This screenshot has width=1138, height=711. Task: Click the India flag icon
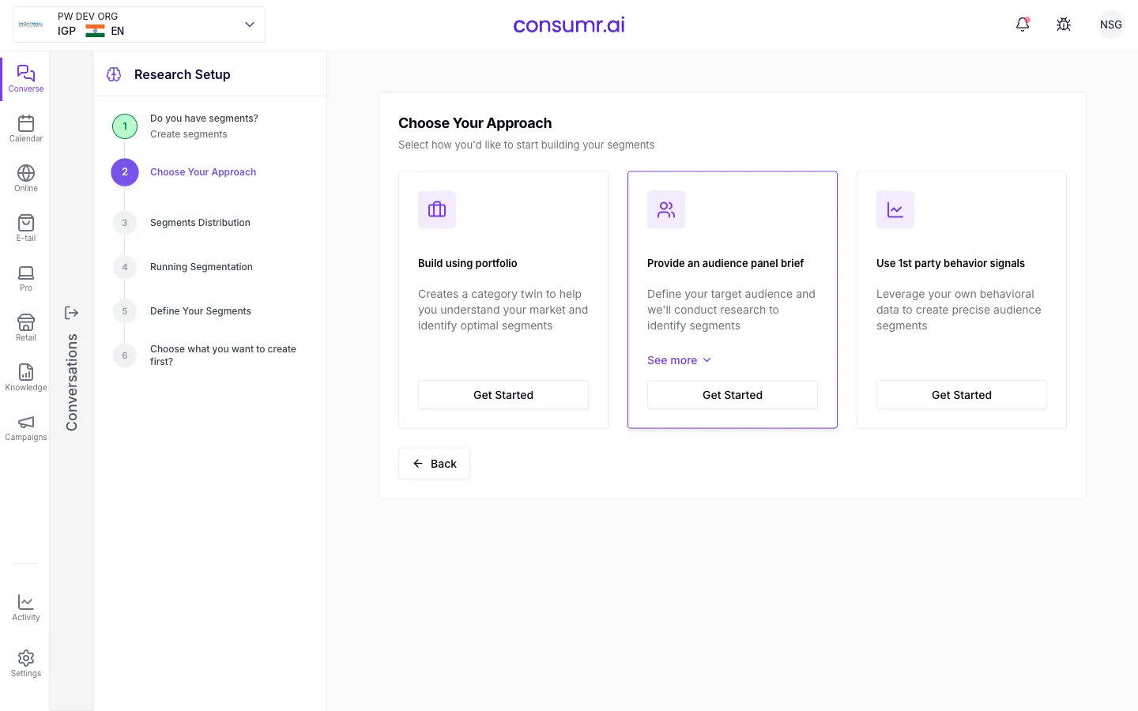click(x=95, y=31)
